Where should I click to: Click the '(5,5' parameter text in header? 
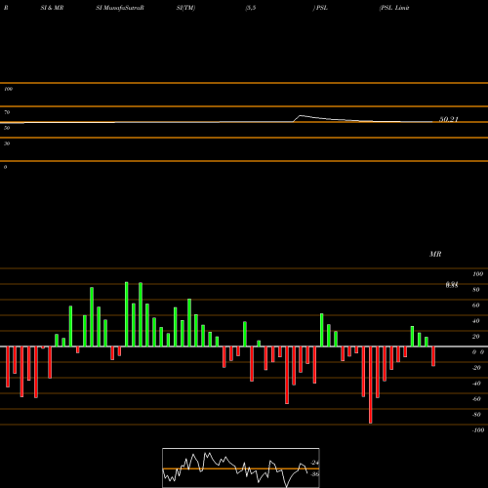(251, 8)
